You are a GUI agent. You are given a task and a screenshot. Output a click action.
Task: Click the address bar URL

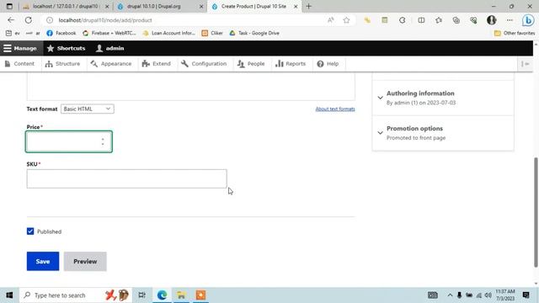click(x=105, y=20)
